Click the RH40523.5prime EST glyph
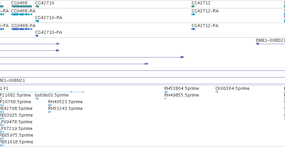Viewport: 285px width, 147px height. pyautogui.click(x=50, y=105)
